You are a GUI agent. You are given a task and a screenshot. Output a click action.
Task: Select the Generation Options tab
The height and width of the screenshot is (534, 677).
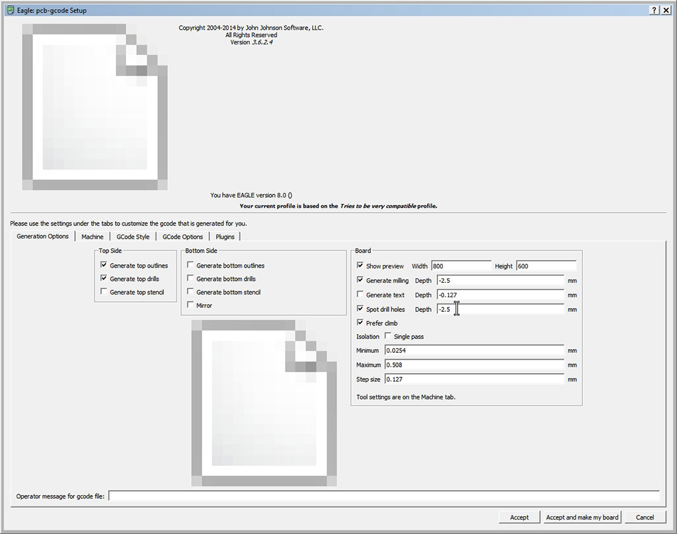click(43, 236)
